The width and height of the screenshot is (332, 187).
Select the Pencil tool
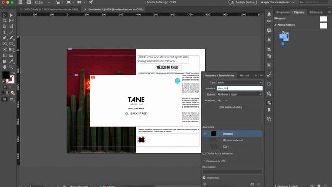click(x=11, y=38)
